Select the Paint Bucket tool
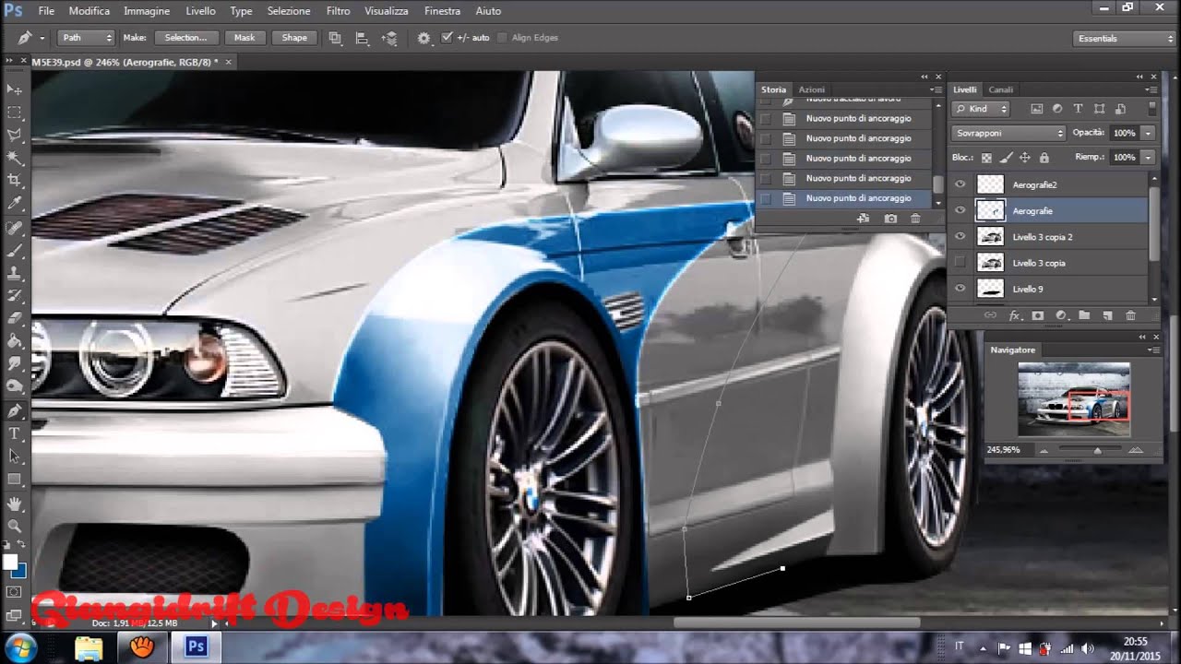 (x=15, y=341)
